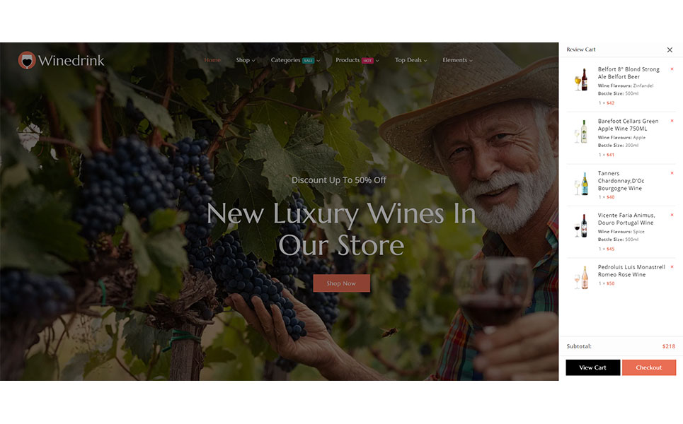Click the Winedrink logo icon
The height and width of the screenshot is (424, 683).
(x=27, y=61)
